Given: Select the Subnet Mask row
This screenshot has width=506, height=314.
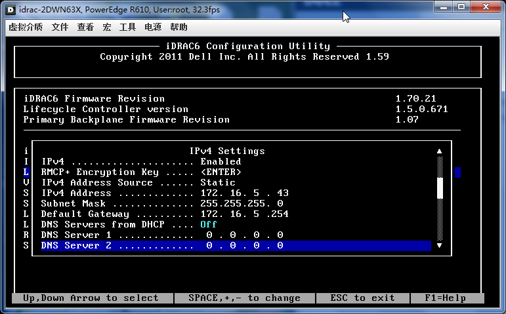Looking at the screenshot, I should 236,203.
